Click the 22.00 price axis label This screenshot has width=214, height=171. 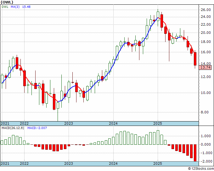pos(206,24)
